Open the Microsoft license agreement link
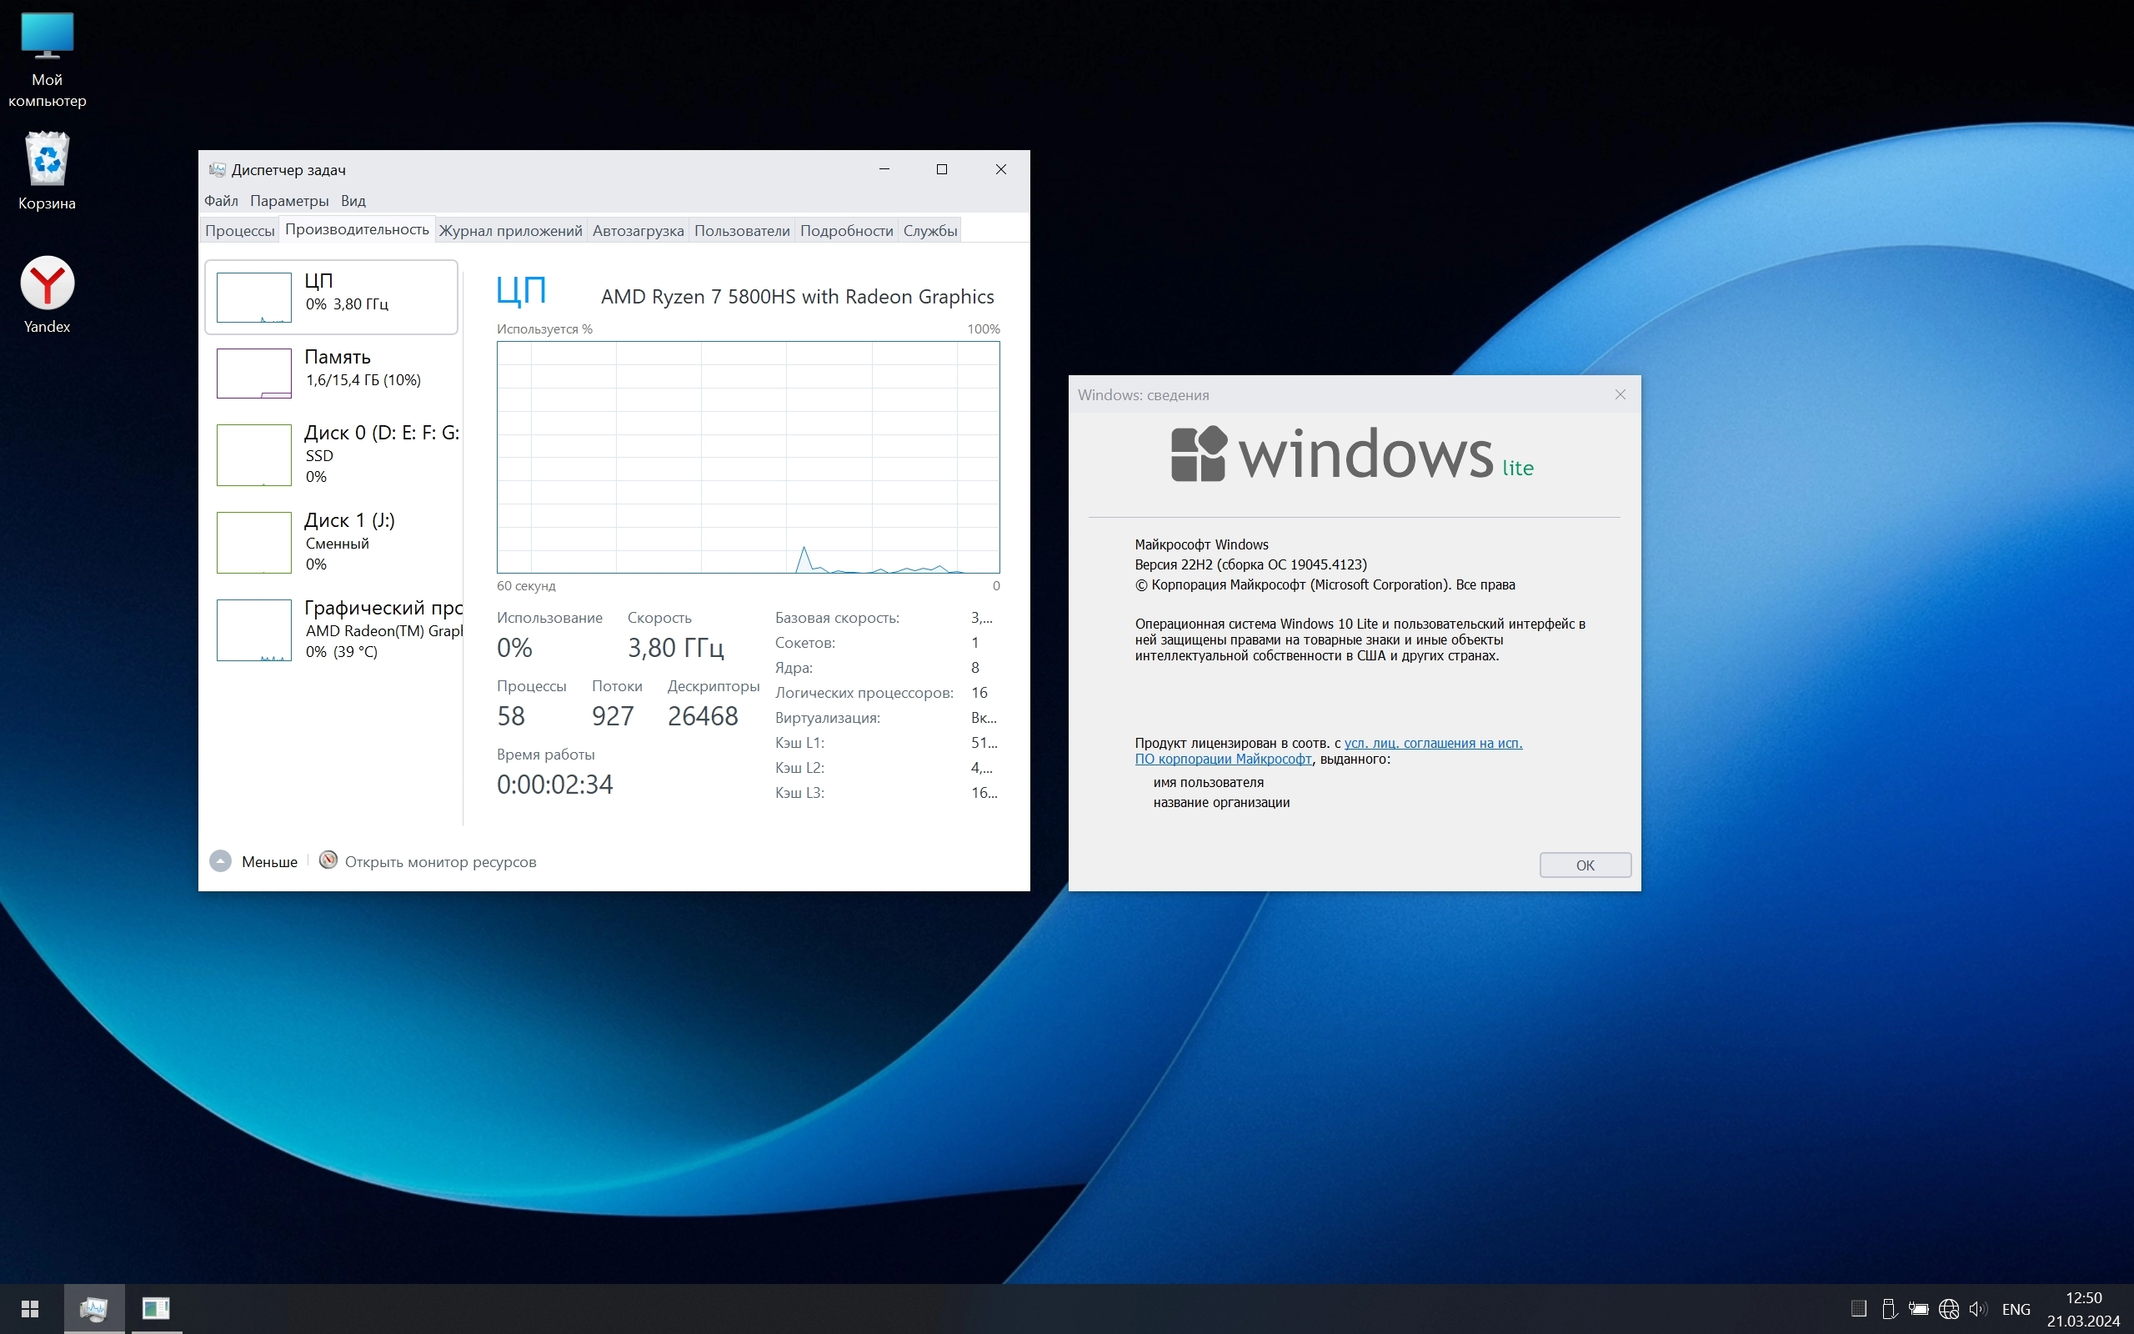This screenshot has height=1334, width=2134. [1432, 743]
